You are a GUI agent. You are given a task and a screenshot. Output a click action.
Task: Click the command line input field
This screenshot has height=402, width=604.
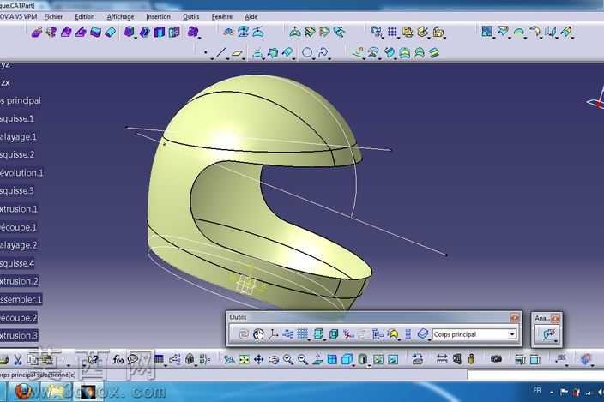coord(535,375)
